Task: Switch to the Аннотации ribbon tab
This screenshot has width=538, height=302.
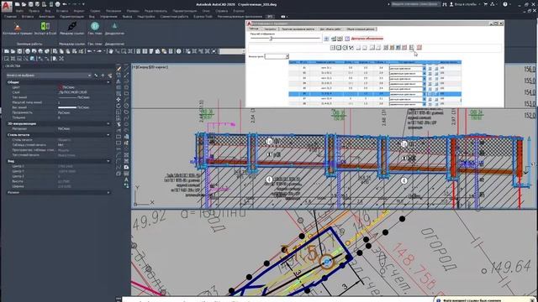Action: click(x=47, y=17)
